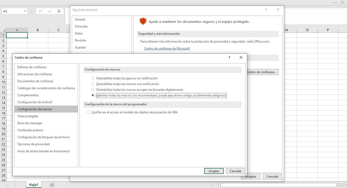
Task: Open 'Configuración de bloqueo de archivos'
Action: coord(46,137)
